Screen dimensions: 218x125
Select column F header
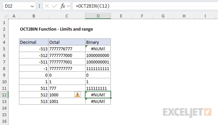pyautogui.click(x=142, y=16)
